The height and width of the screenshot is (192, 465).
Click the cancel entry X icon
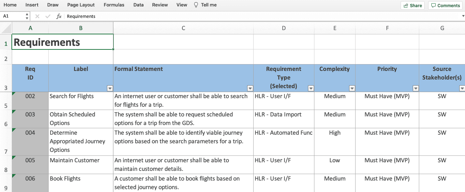pyautogui.click(x=37, y=16)
